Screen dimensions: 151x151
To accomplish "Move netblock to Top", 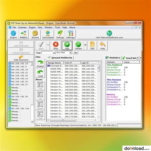I will 40,86.
